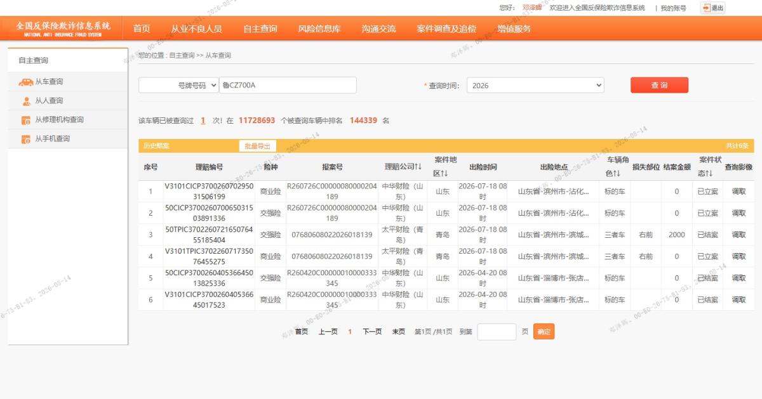Click 太平财险（青岛）in row 4
Image resolution: width=762 pixels, height=399 pixels.
(403, 256)
